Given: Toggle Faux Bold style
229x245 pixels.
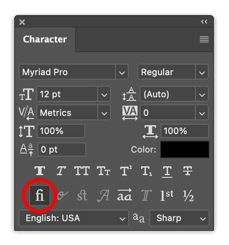Looking at the screenshot, I should click(x=40, y=171).
